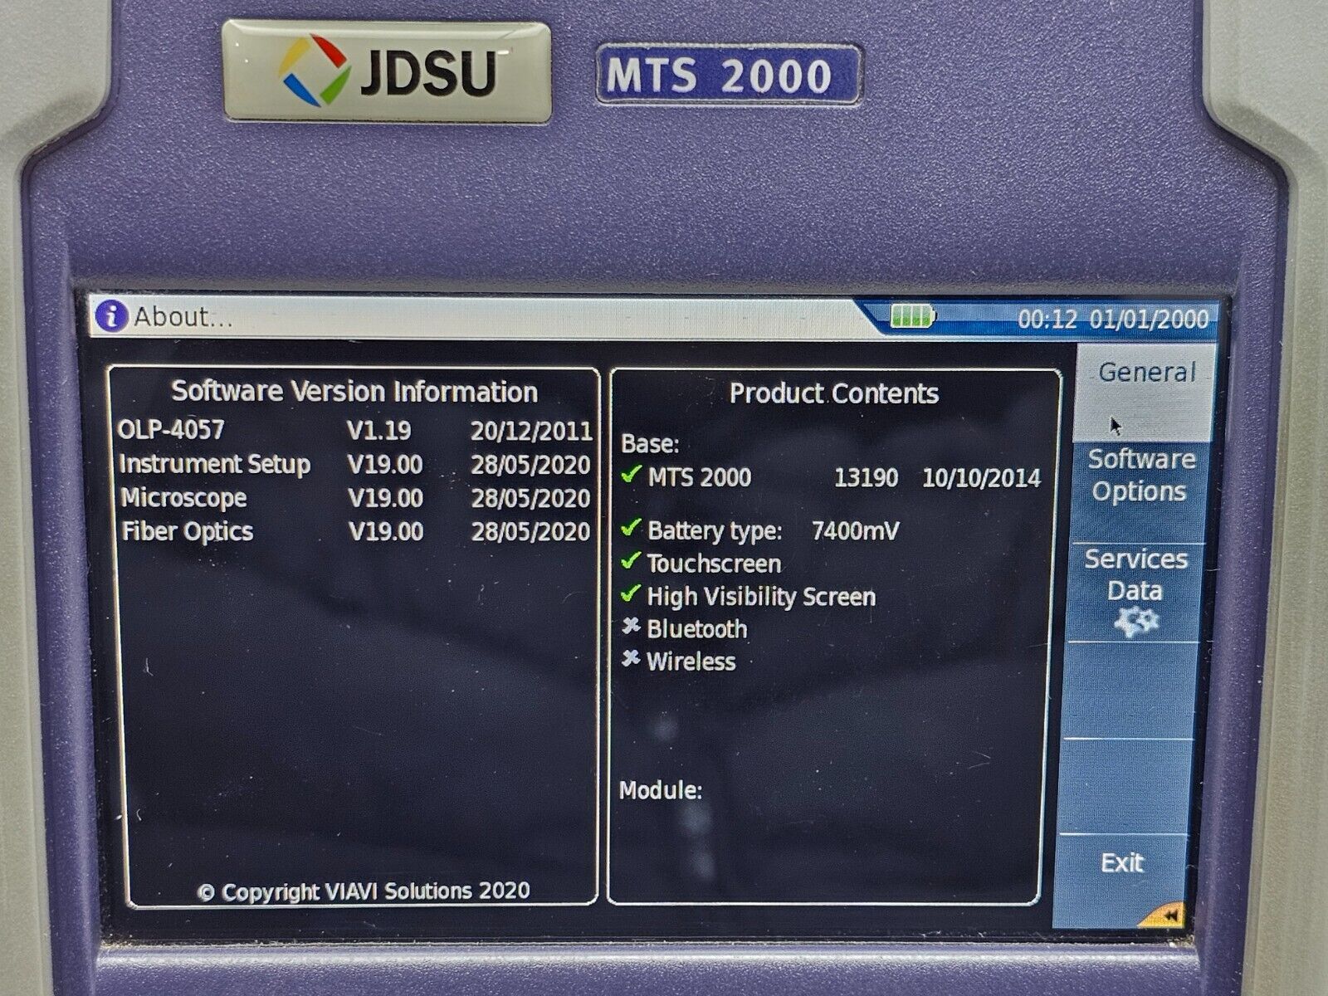Click the date 10/10/2014

(x=981, y=478)
